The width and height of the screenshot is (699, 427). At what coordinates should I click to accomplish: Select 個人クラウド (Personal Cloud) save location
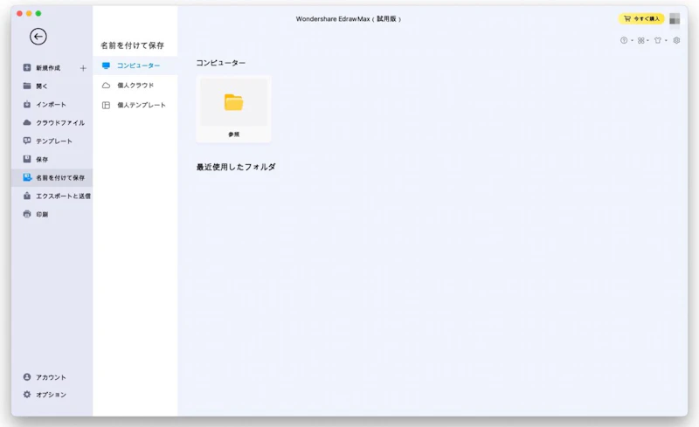(135, 85)
